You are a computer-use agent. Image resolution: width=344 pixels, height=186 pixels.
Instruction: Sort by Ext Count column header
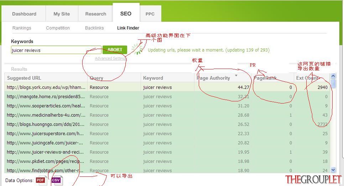click(312, 78)
